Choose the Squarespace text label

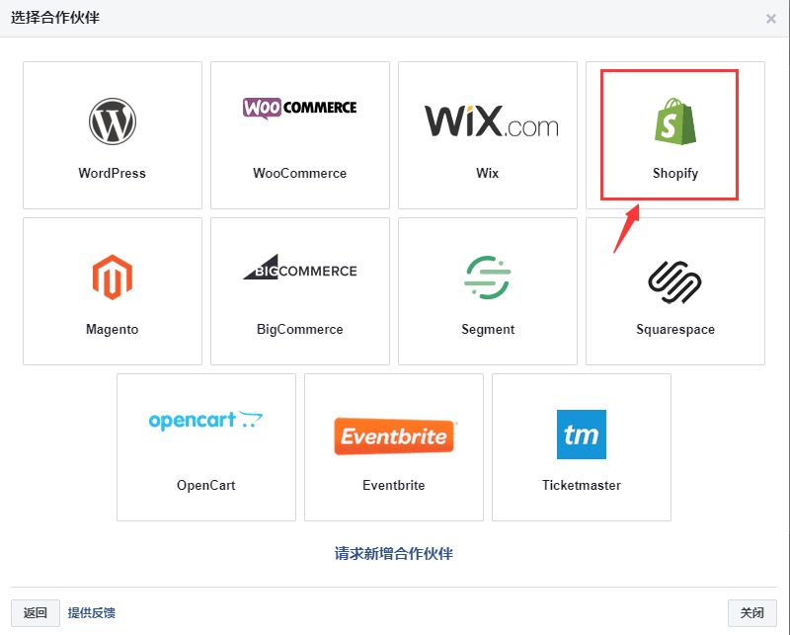[675, 330]
